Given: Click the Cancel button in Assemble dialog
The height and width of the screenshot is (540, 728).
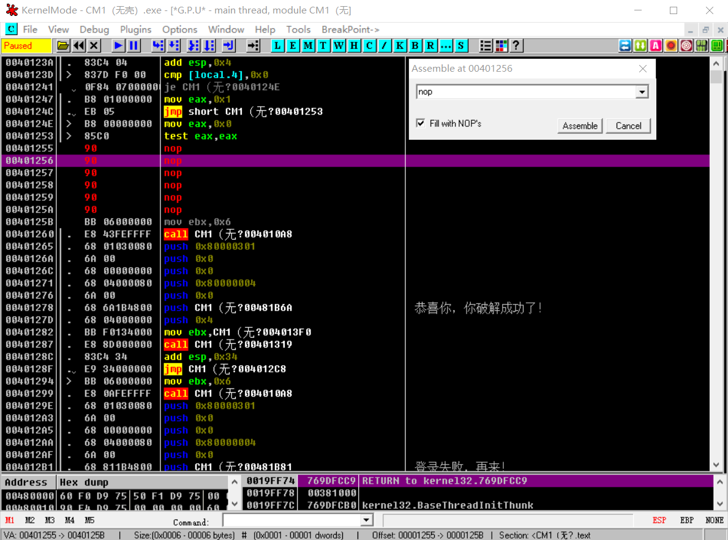Looking at the screenshot, I should point(628,126).
